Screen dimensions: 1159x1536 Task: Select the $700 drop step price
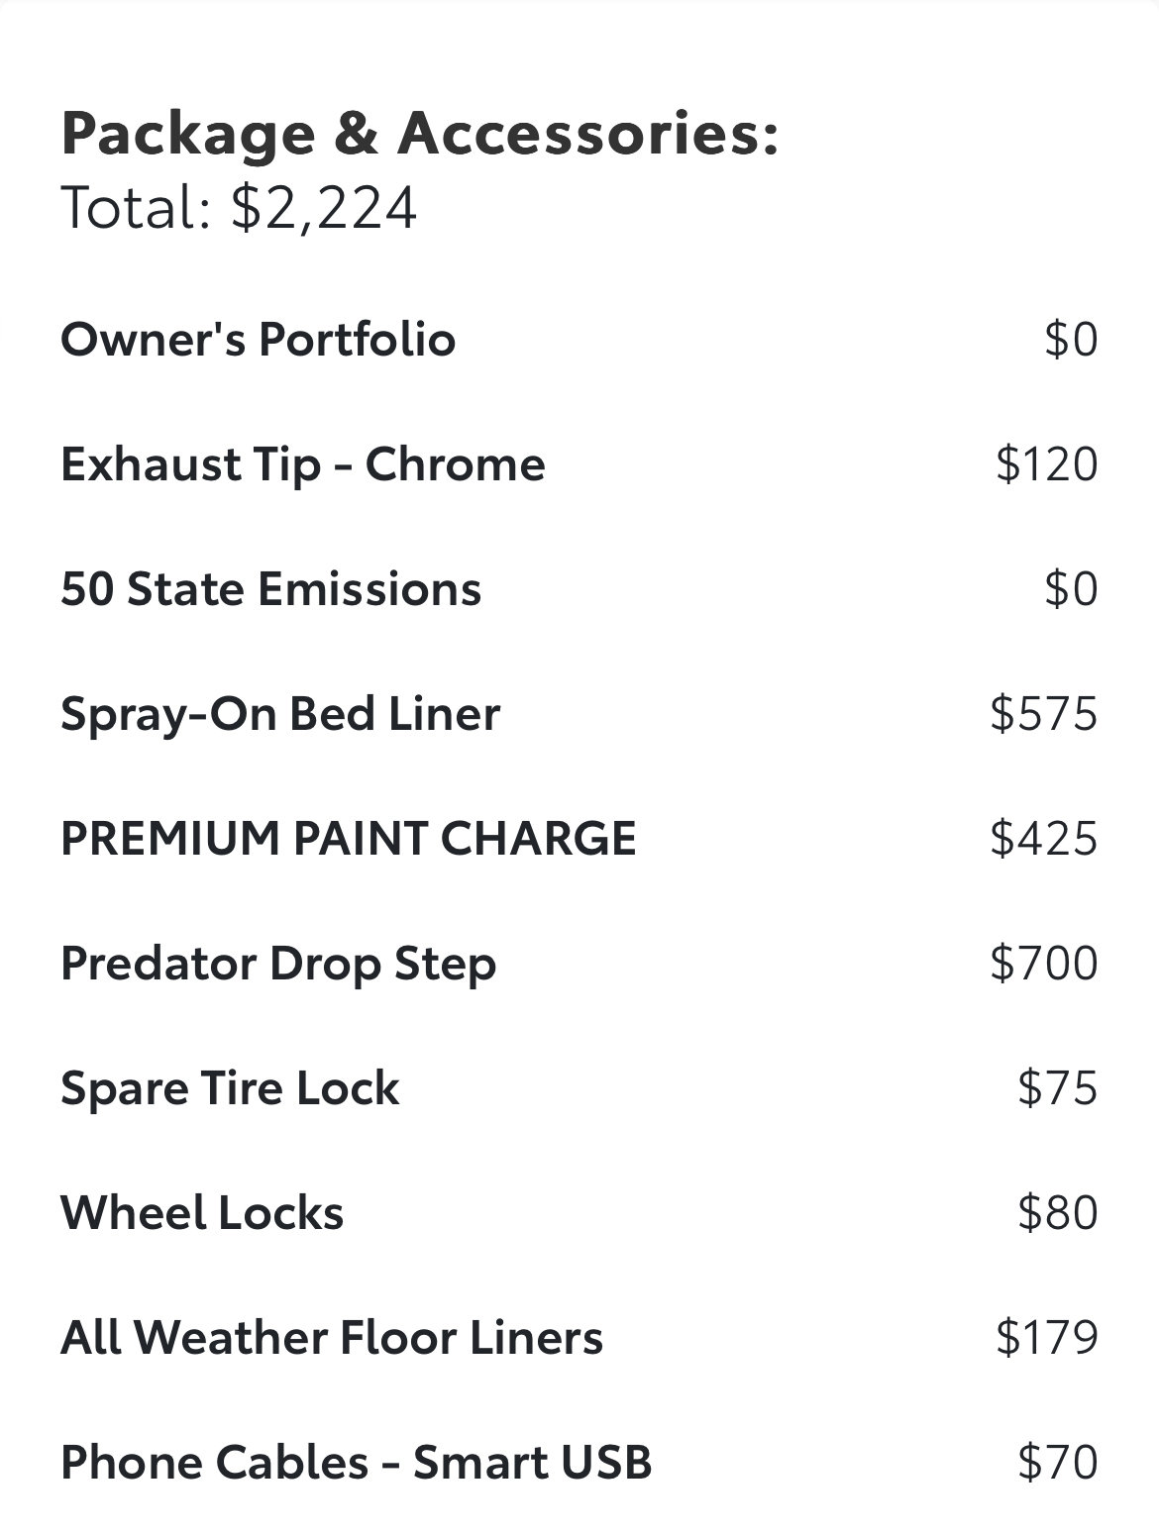(x=1044, y=964)
